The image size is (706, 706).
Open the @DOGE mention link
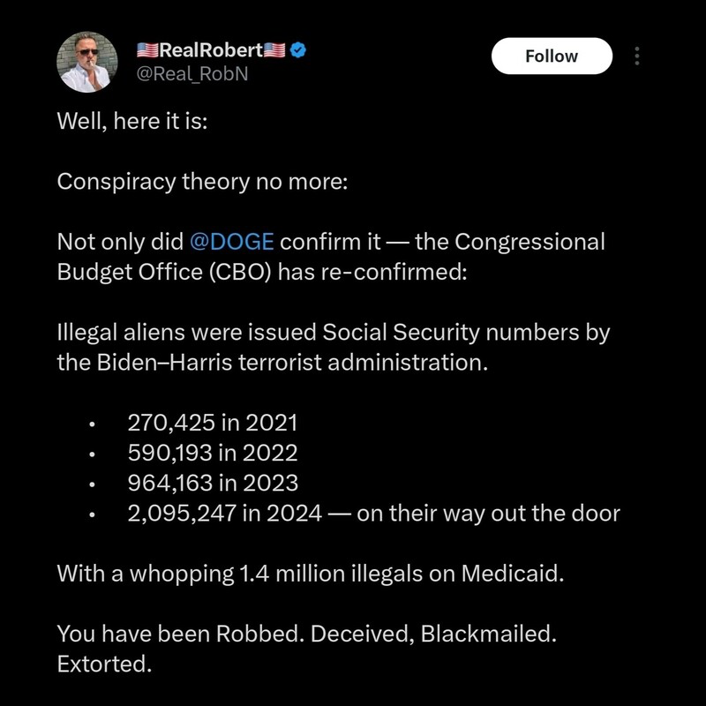coord(231,242)
